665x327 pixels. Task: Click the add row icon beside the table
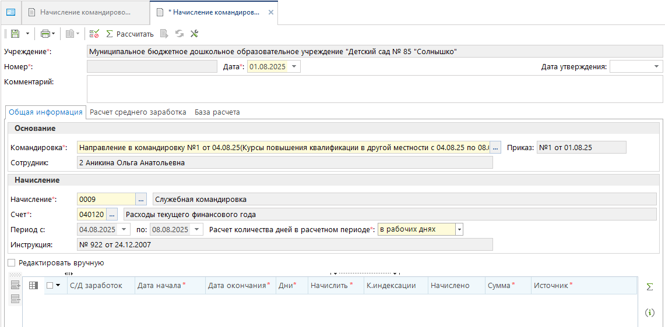point(15,285)
